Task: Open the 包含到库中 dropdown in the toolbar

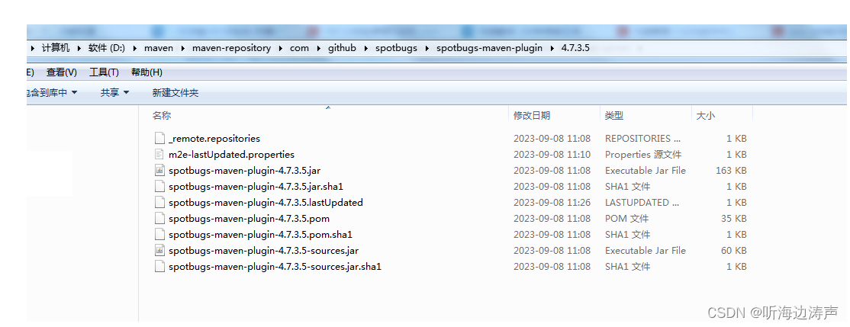Action: click(52, 92)
